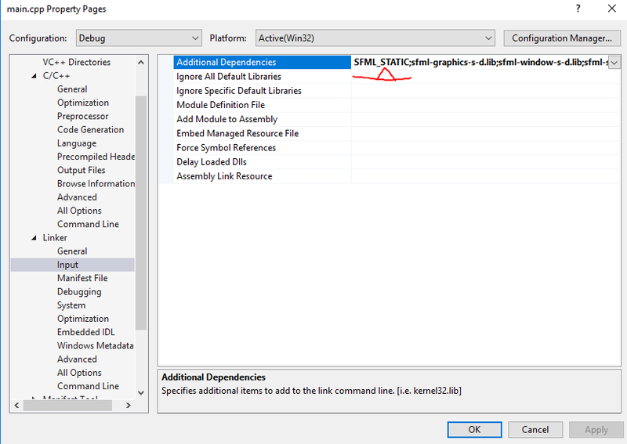Select the Module Definition File property

(220, 105)
